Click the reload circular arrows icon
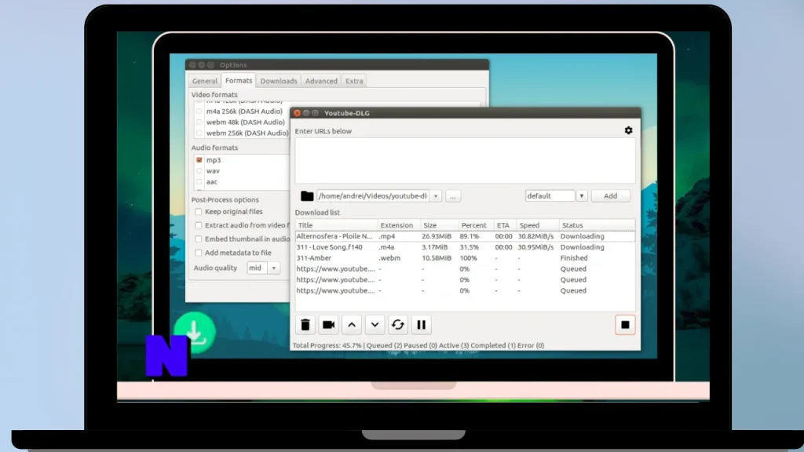 (398, 324)
